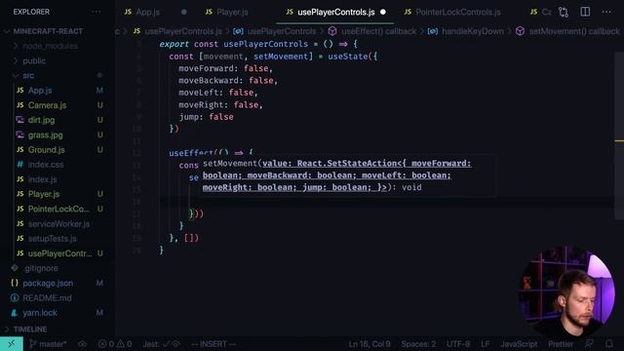This screenshot has width=624, height=351.
Task: Switch to the Player.js editor tab
Action: tap(232, 12)
